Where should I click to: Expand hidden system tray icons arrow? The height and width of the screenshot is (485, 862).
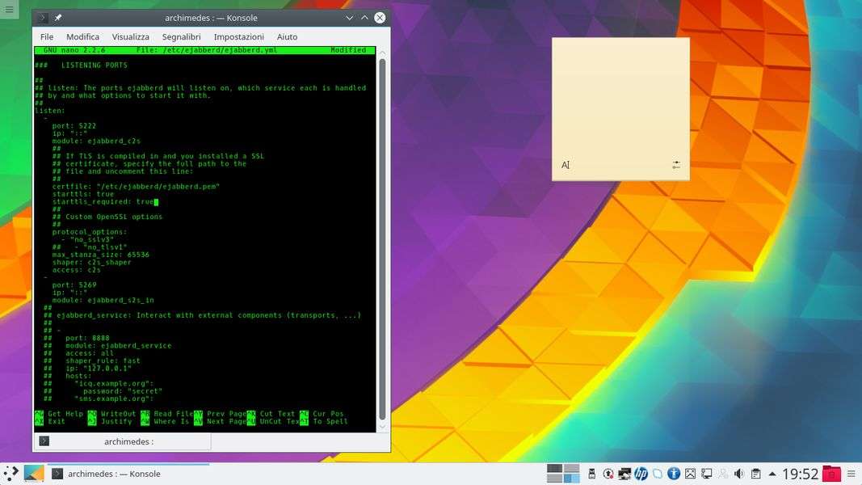point(772,474)
